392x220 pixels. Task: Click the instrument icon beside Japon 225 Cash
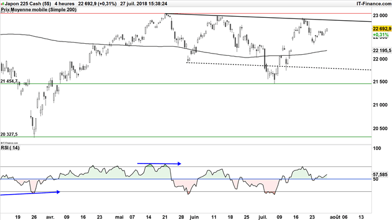click(2, 4)
